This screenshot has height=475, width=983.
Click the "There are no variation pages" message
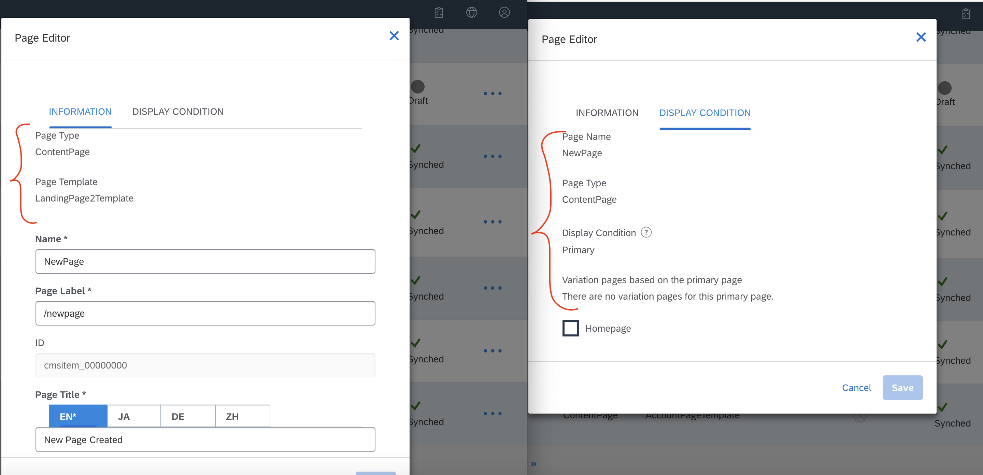click(x=667, y=297)
